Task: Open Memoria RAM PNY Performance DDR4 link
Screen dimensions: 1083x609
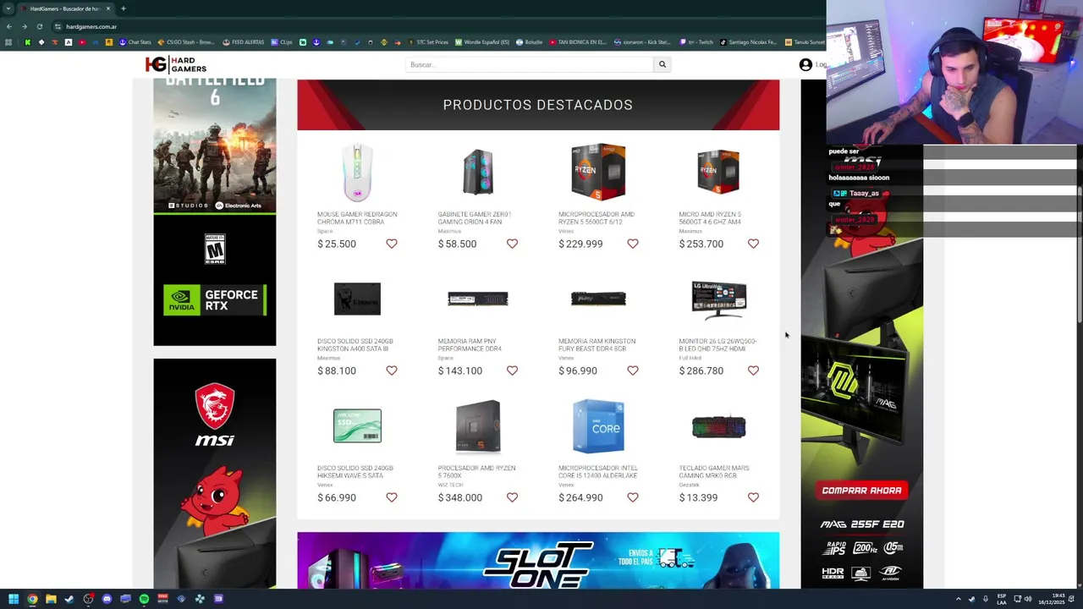Action: tap(470, 345)
